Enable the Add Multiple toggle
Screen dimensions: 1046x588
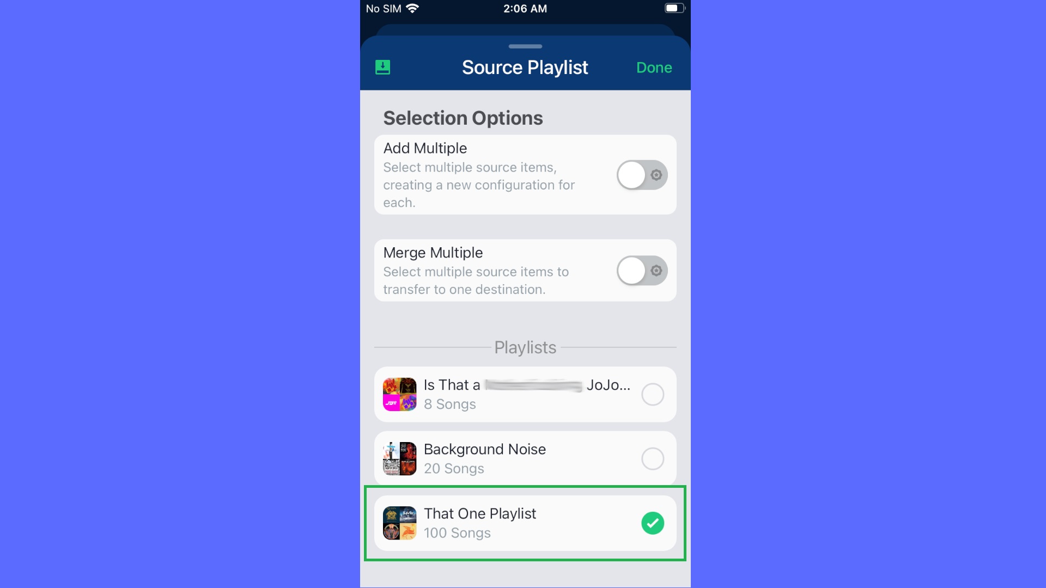(642, 174)
